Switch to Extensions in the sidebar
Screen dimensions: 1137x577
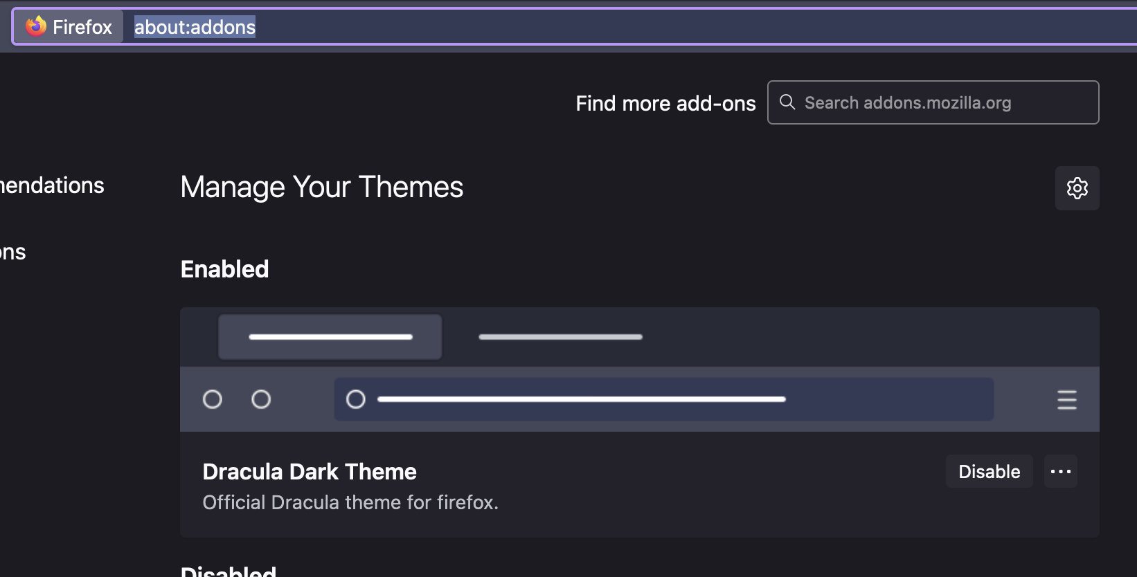pos(12,251)
